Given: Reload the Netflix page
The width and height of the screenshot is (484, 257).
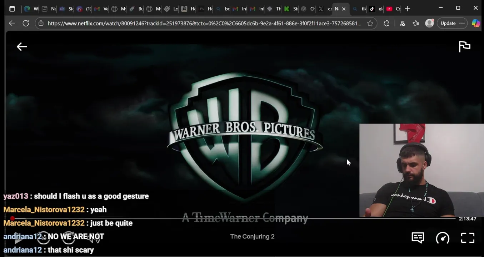Looking at the screenshot, I should click(x=26, y=23).
